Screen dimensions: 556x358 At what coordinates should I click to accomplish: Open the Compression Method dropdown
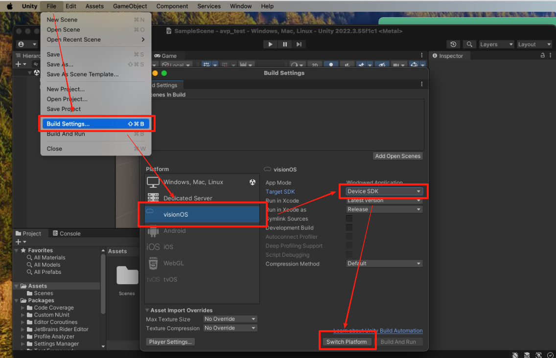[x=384, y=263]
